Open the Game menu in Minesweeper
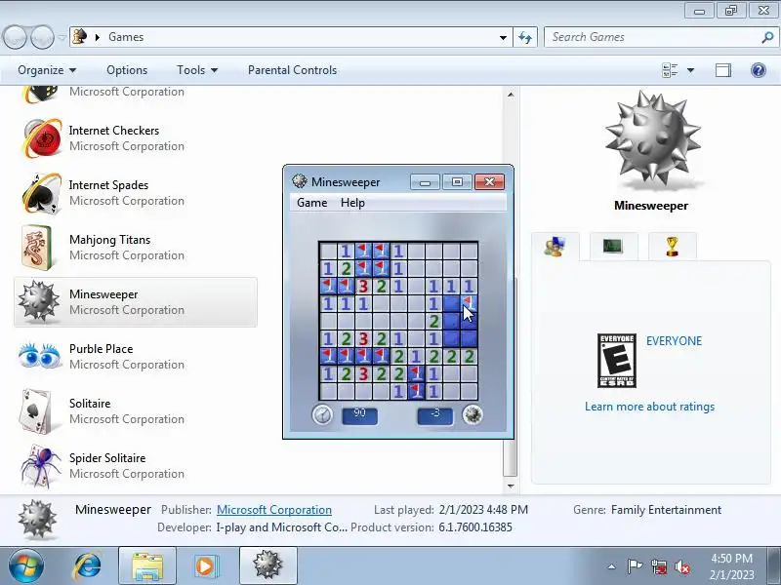781x585 pixels. 311,203
